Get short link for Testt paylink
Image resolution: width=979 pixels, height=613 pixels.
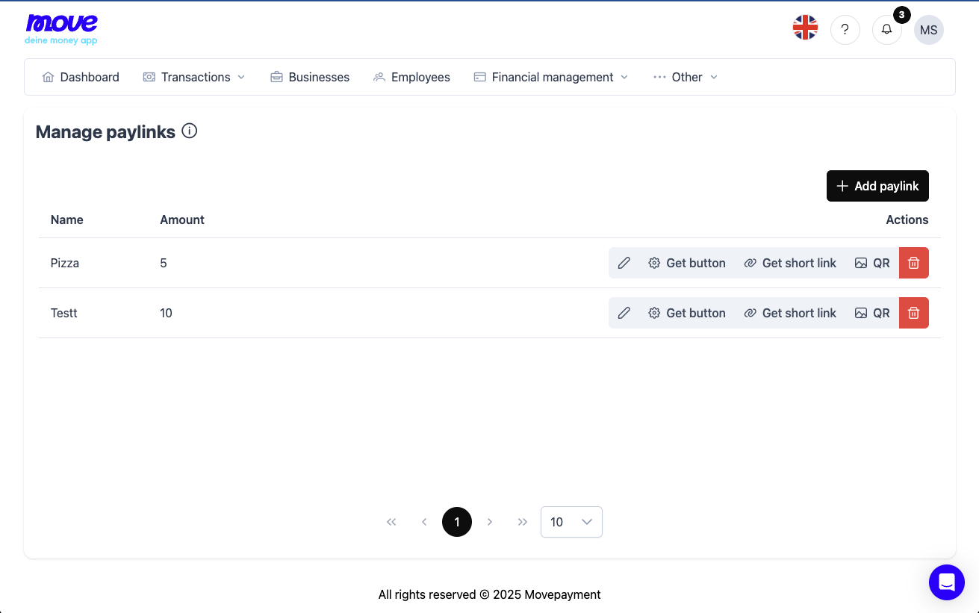coord(790,313)
